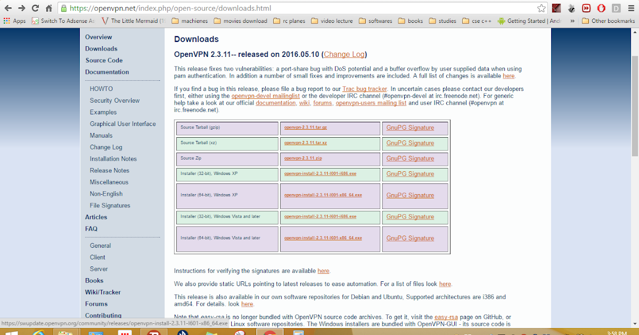Download openvpn-2.3.11.tar.xz
This screenshot has width=639, height=335.
click(x=306, y=143)
